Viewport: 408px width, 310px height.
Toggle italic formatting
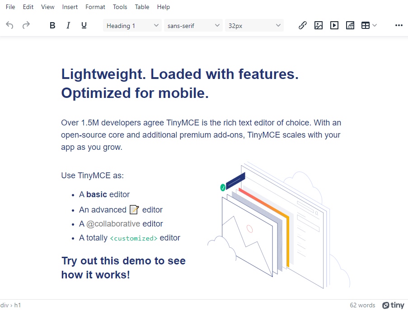(x=68, y=25)
